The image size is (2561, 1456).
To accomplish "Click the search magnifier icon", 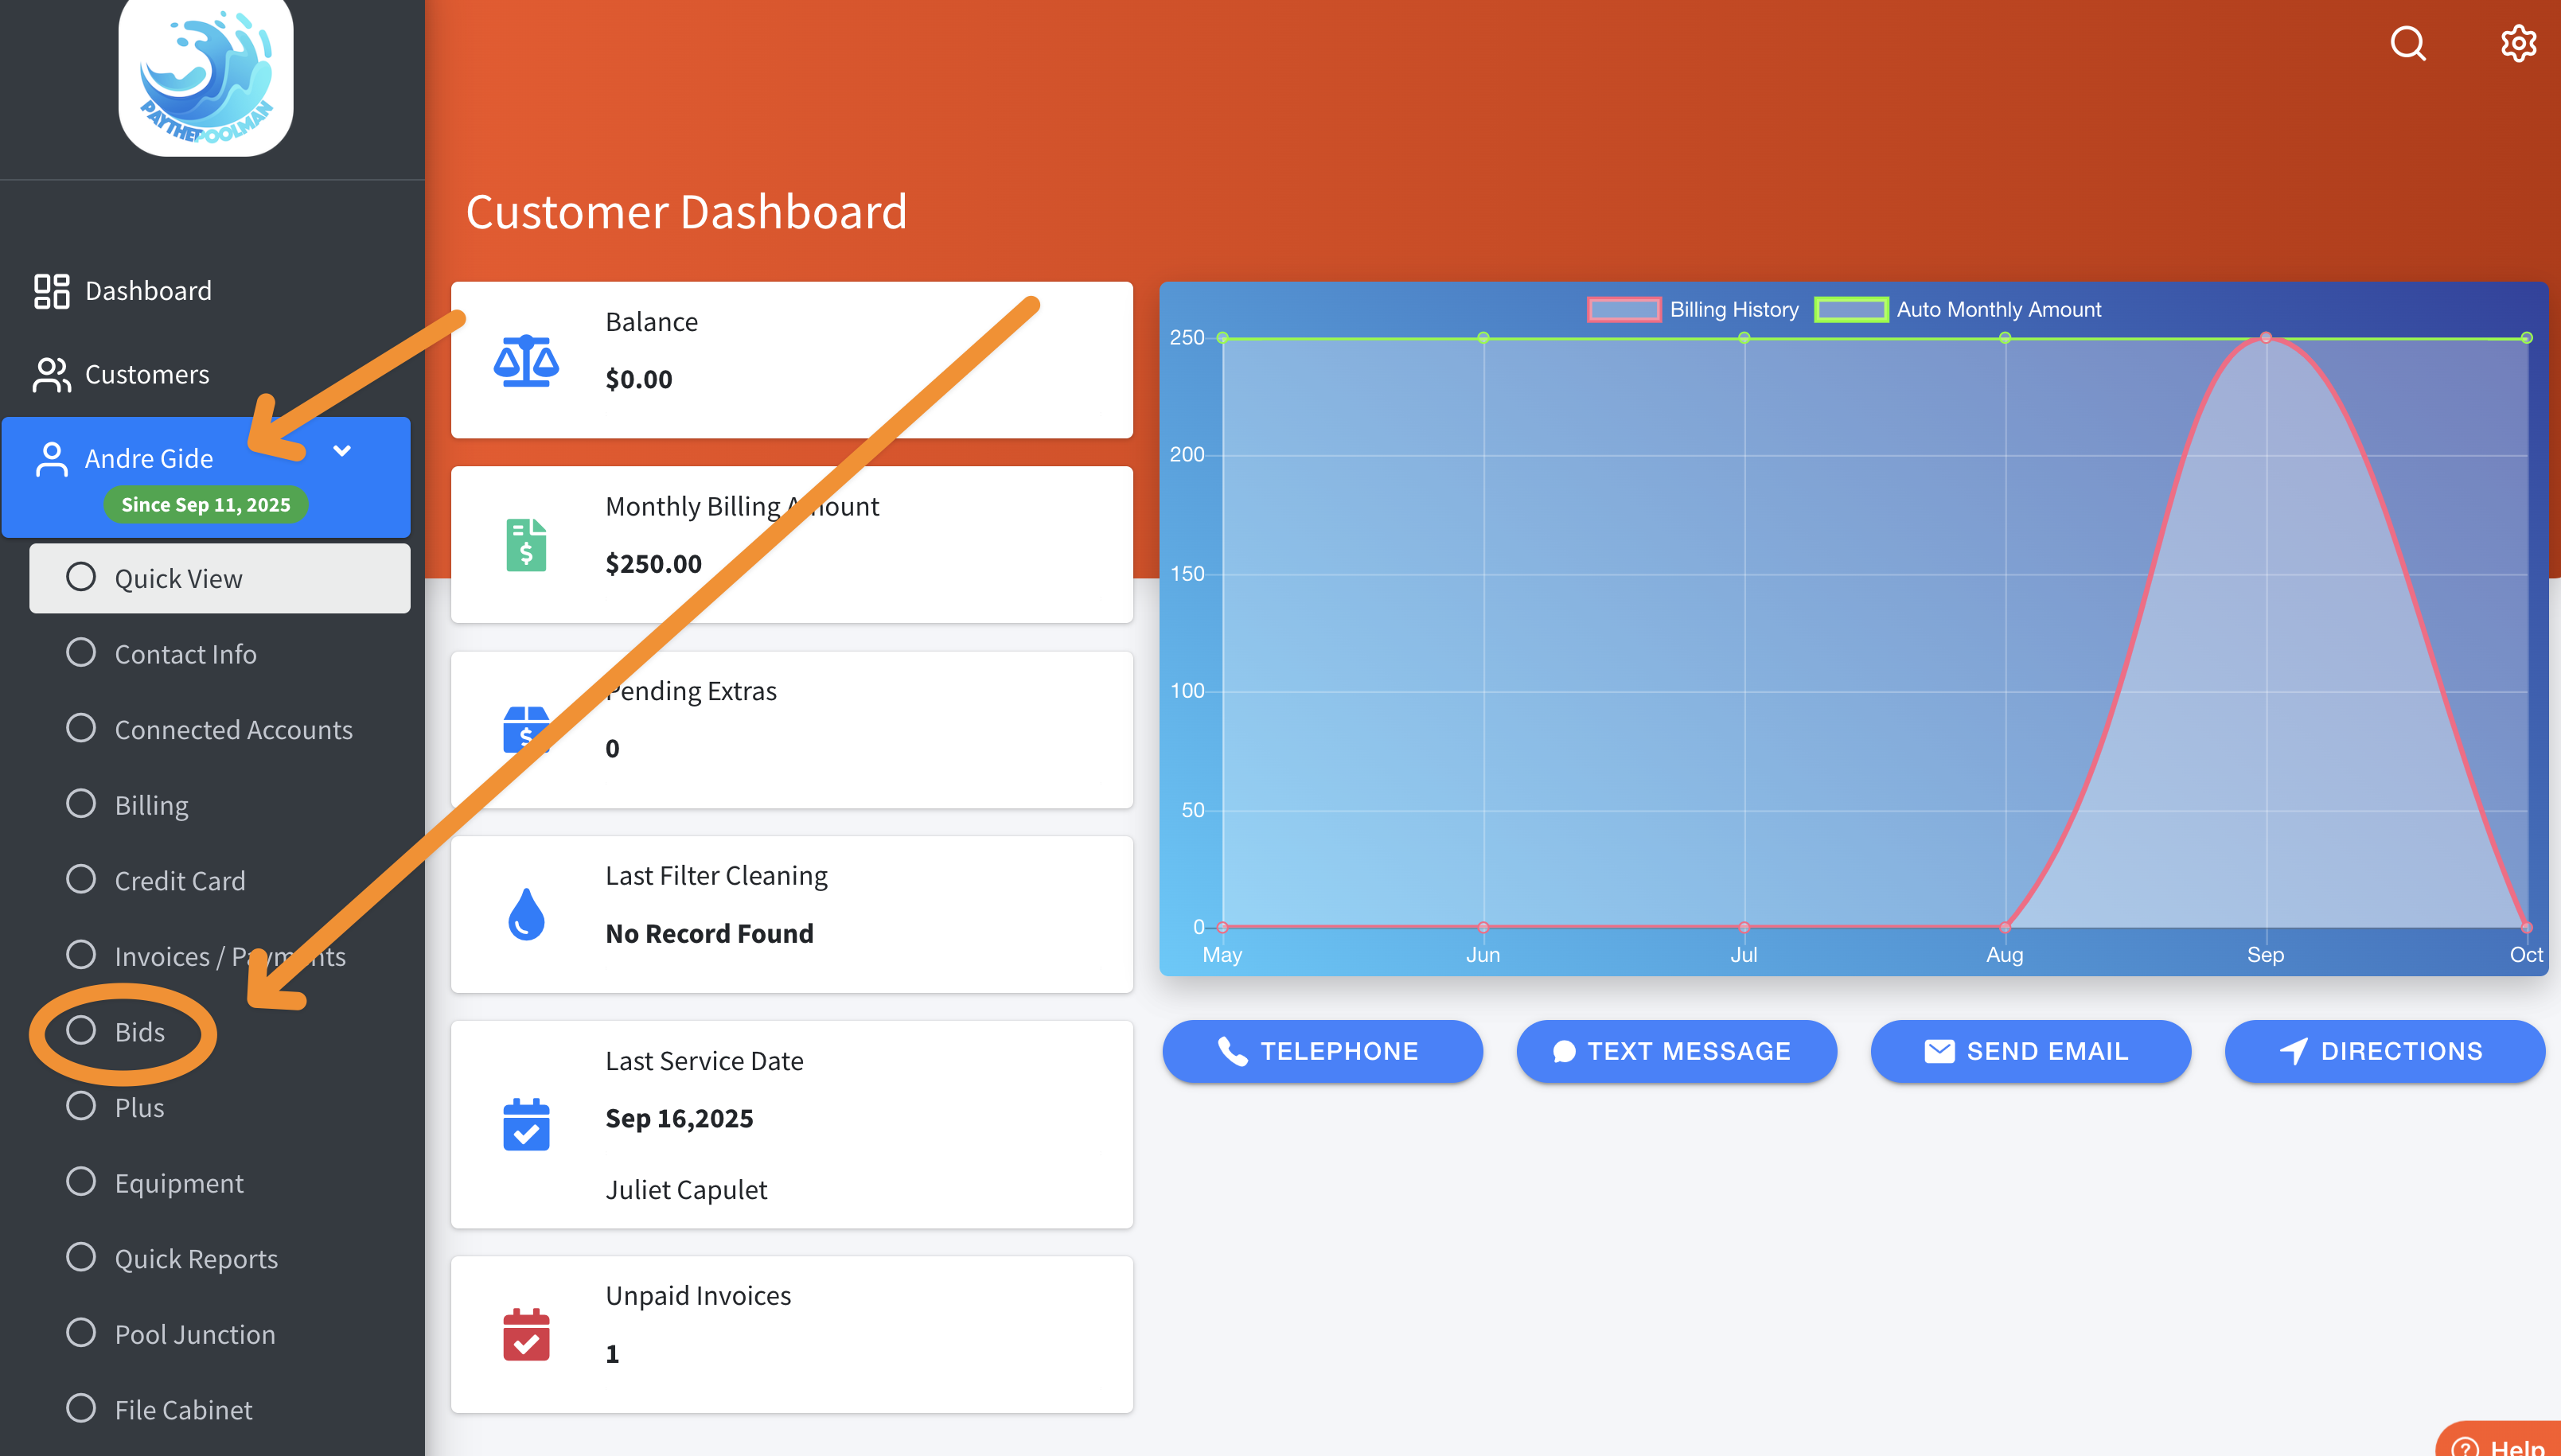I will click(2408, 44).
